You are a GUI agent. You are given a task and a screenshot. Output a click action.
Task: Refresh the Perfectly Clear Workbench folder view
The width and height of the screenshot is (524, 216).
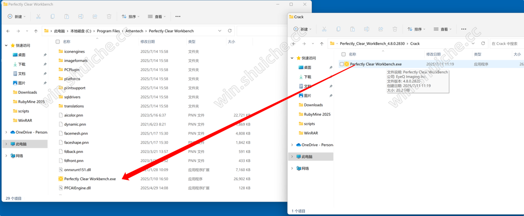(230, 31)
